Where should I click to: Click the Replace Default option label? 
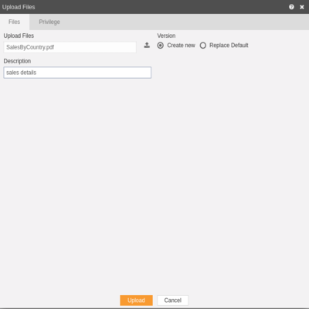(229, 46)
